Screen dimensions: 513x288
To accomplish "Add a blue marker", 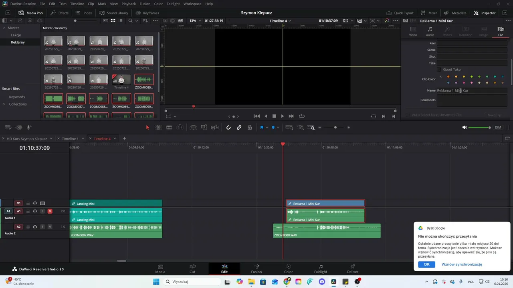I will (273, 128).
